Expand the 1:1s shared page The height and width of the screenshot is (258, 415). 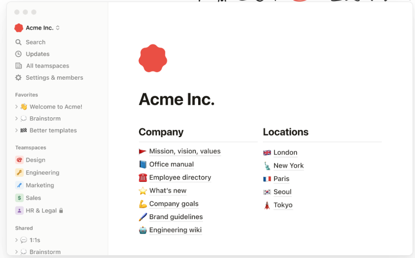[17, 240]
